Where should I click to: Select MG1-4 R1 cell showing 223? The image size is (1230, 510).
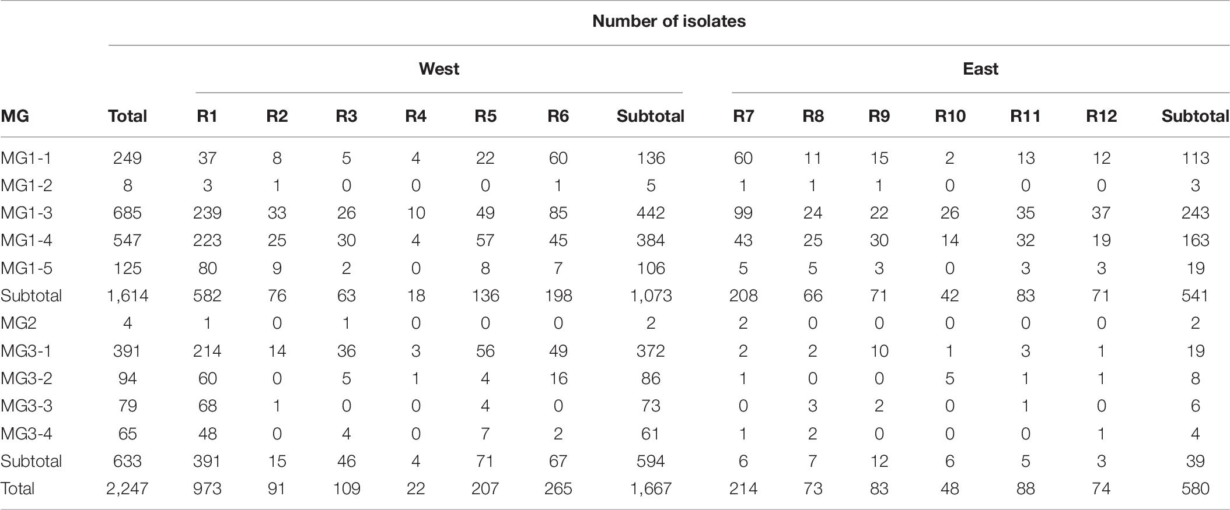207,240
